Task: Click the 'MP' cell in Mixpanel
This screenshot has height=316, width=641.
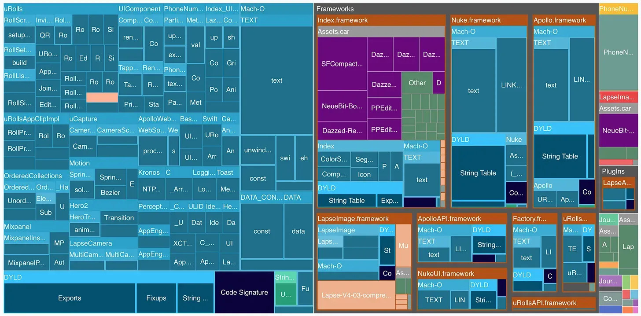Action: coord(59,243)
